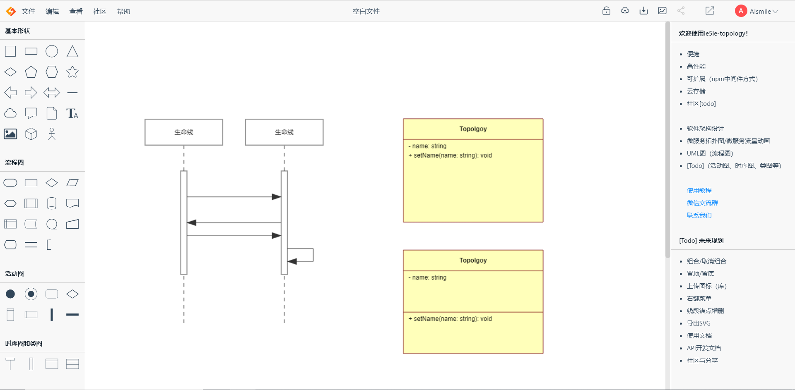
Task: Select the flowchart rounded terminator shape
Action: 10,183
